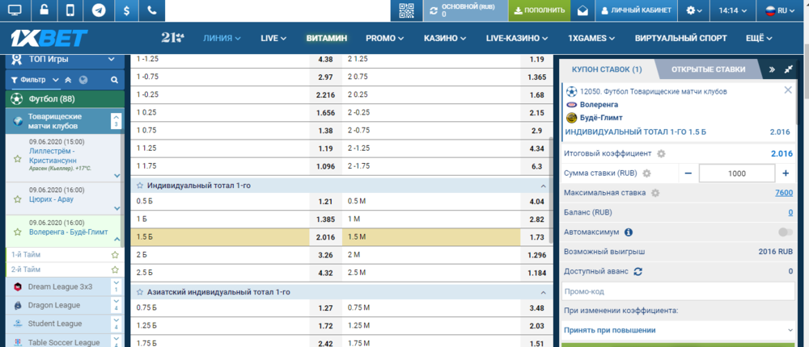Click the dollar sign payments icon
The width and height of the screenshot is (809, 347).
tap(125, 10)
